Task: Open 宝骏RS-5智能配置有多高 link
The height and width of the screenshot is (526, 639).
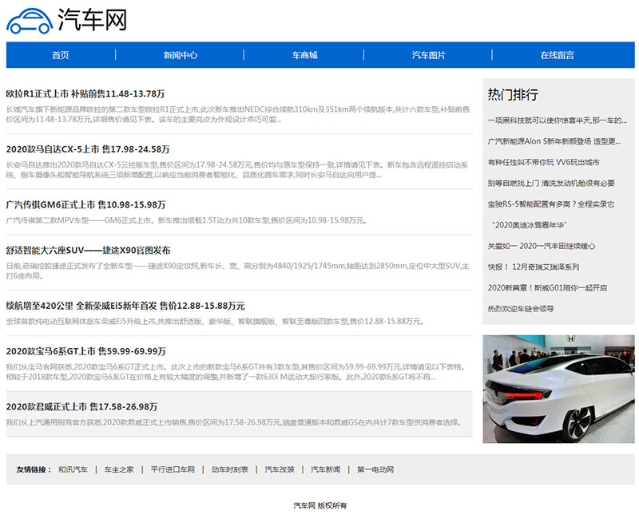Action: coord(551,204)
